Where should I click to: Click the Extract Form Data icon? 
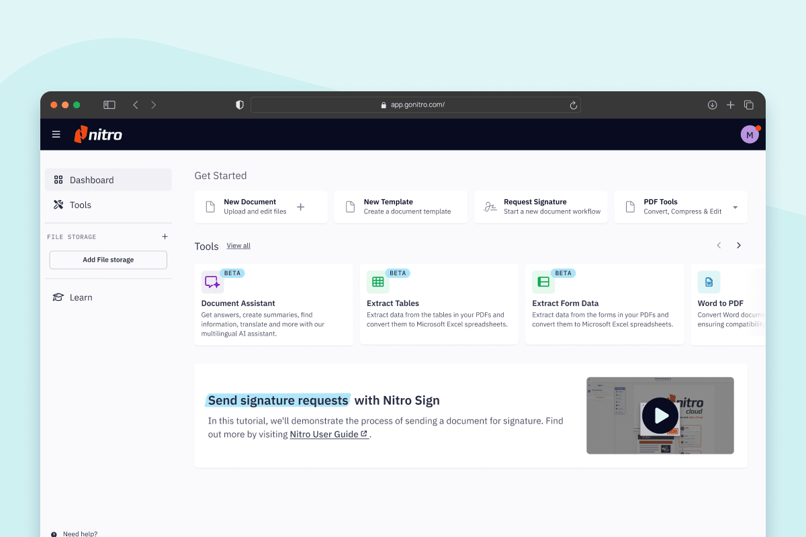click(x=542, y=281)
